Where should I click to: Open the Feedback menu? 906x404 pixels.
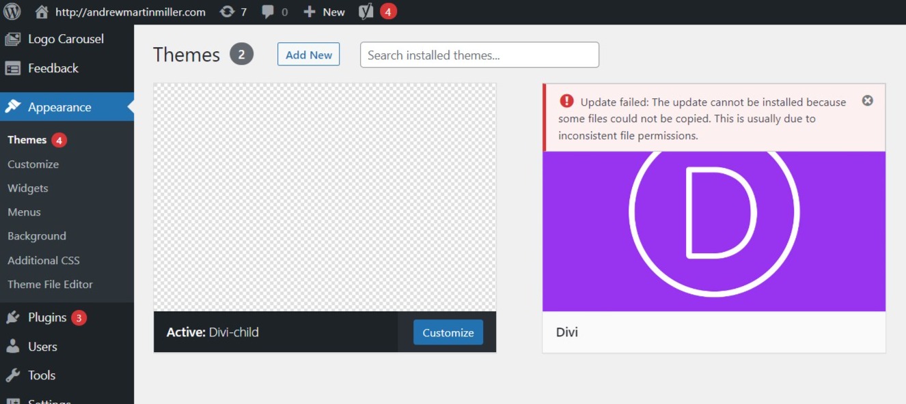coord(53,68)
